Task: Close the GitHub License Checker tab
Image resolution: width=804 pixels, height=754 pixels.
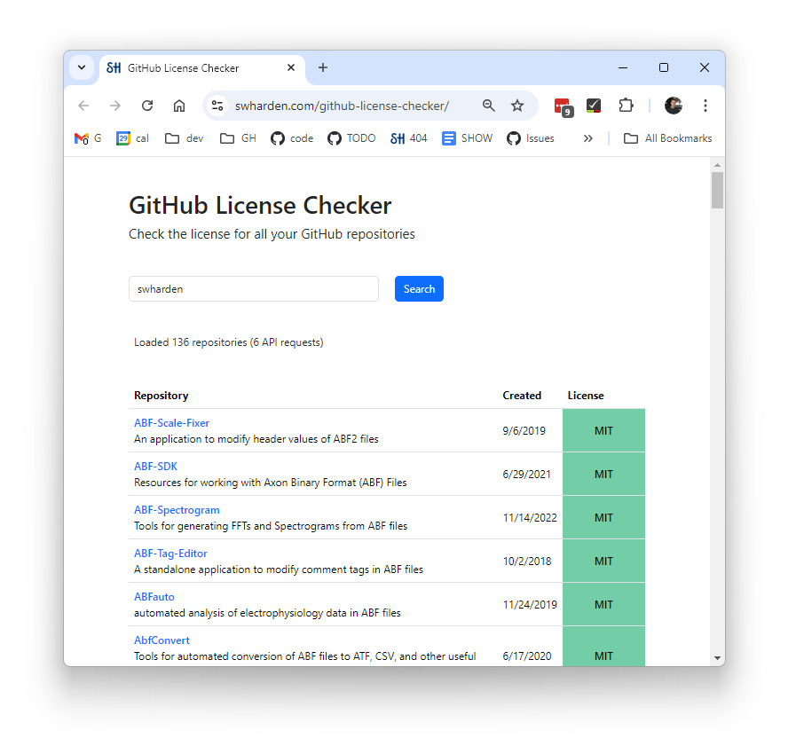Action: 291,67
